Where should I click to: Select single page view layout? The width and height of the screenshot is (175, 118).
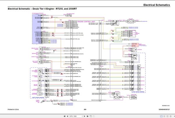point(161,116)
